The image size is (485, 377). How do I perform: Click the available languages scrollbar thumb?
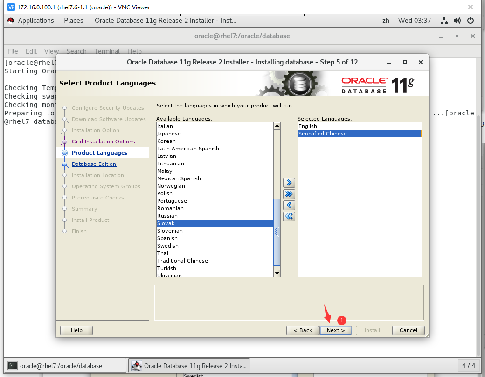[277, 232]
